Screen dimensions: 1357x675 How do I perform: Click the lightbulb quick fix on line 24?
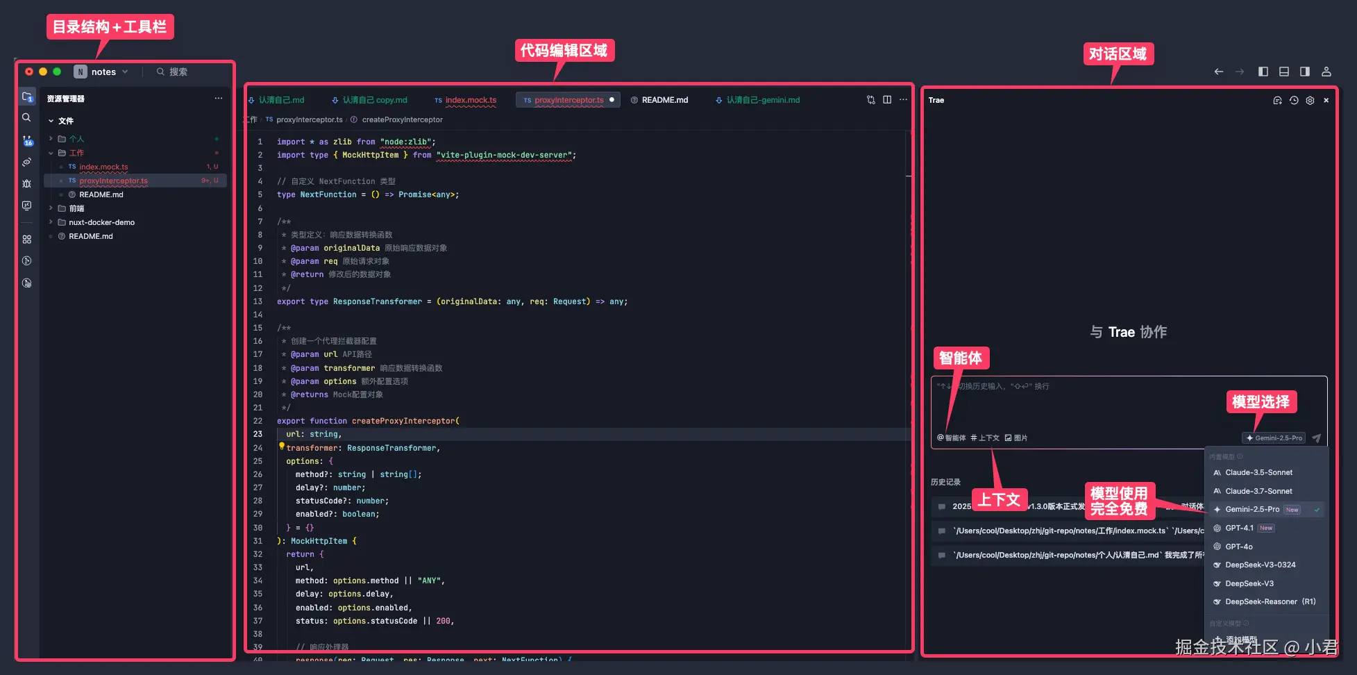pos(282,447)
